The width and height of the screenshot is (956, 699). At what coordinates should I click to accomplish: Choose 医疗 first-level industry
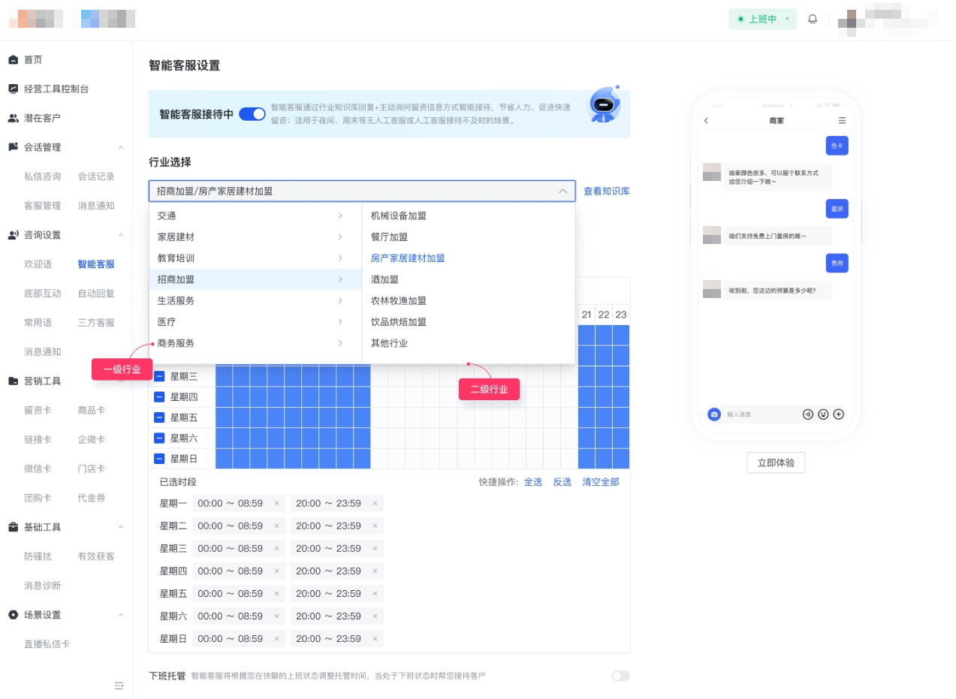point(255,321)
